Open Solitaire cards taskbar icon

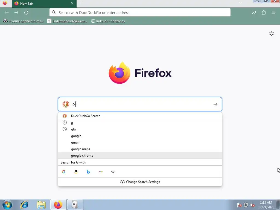(x=75, y=205)
